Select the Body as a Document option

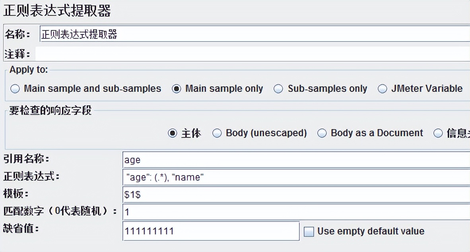322,133
